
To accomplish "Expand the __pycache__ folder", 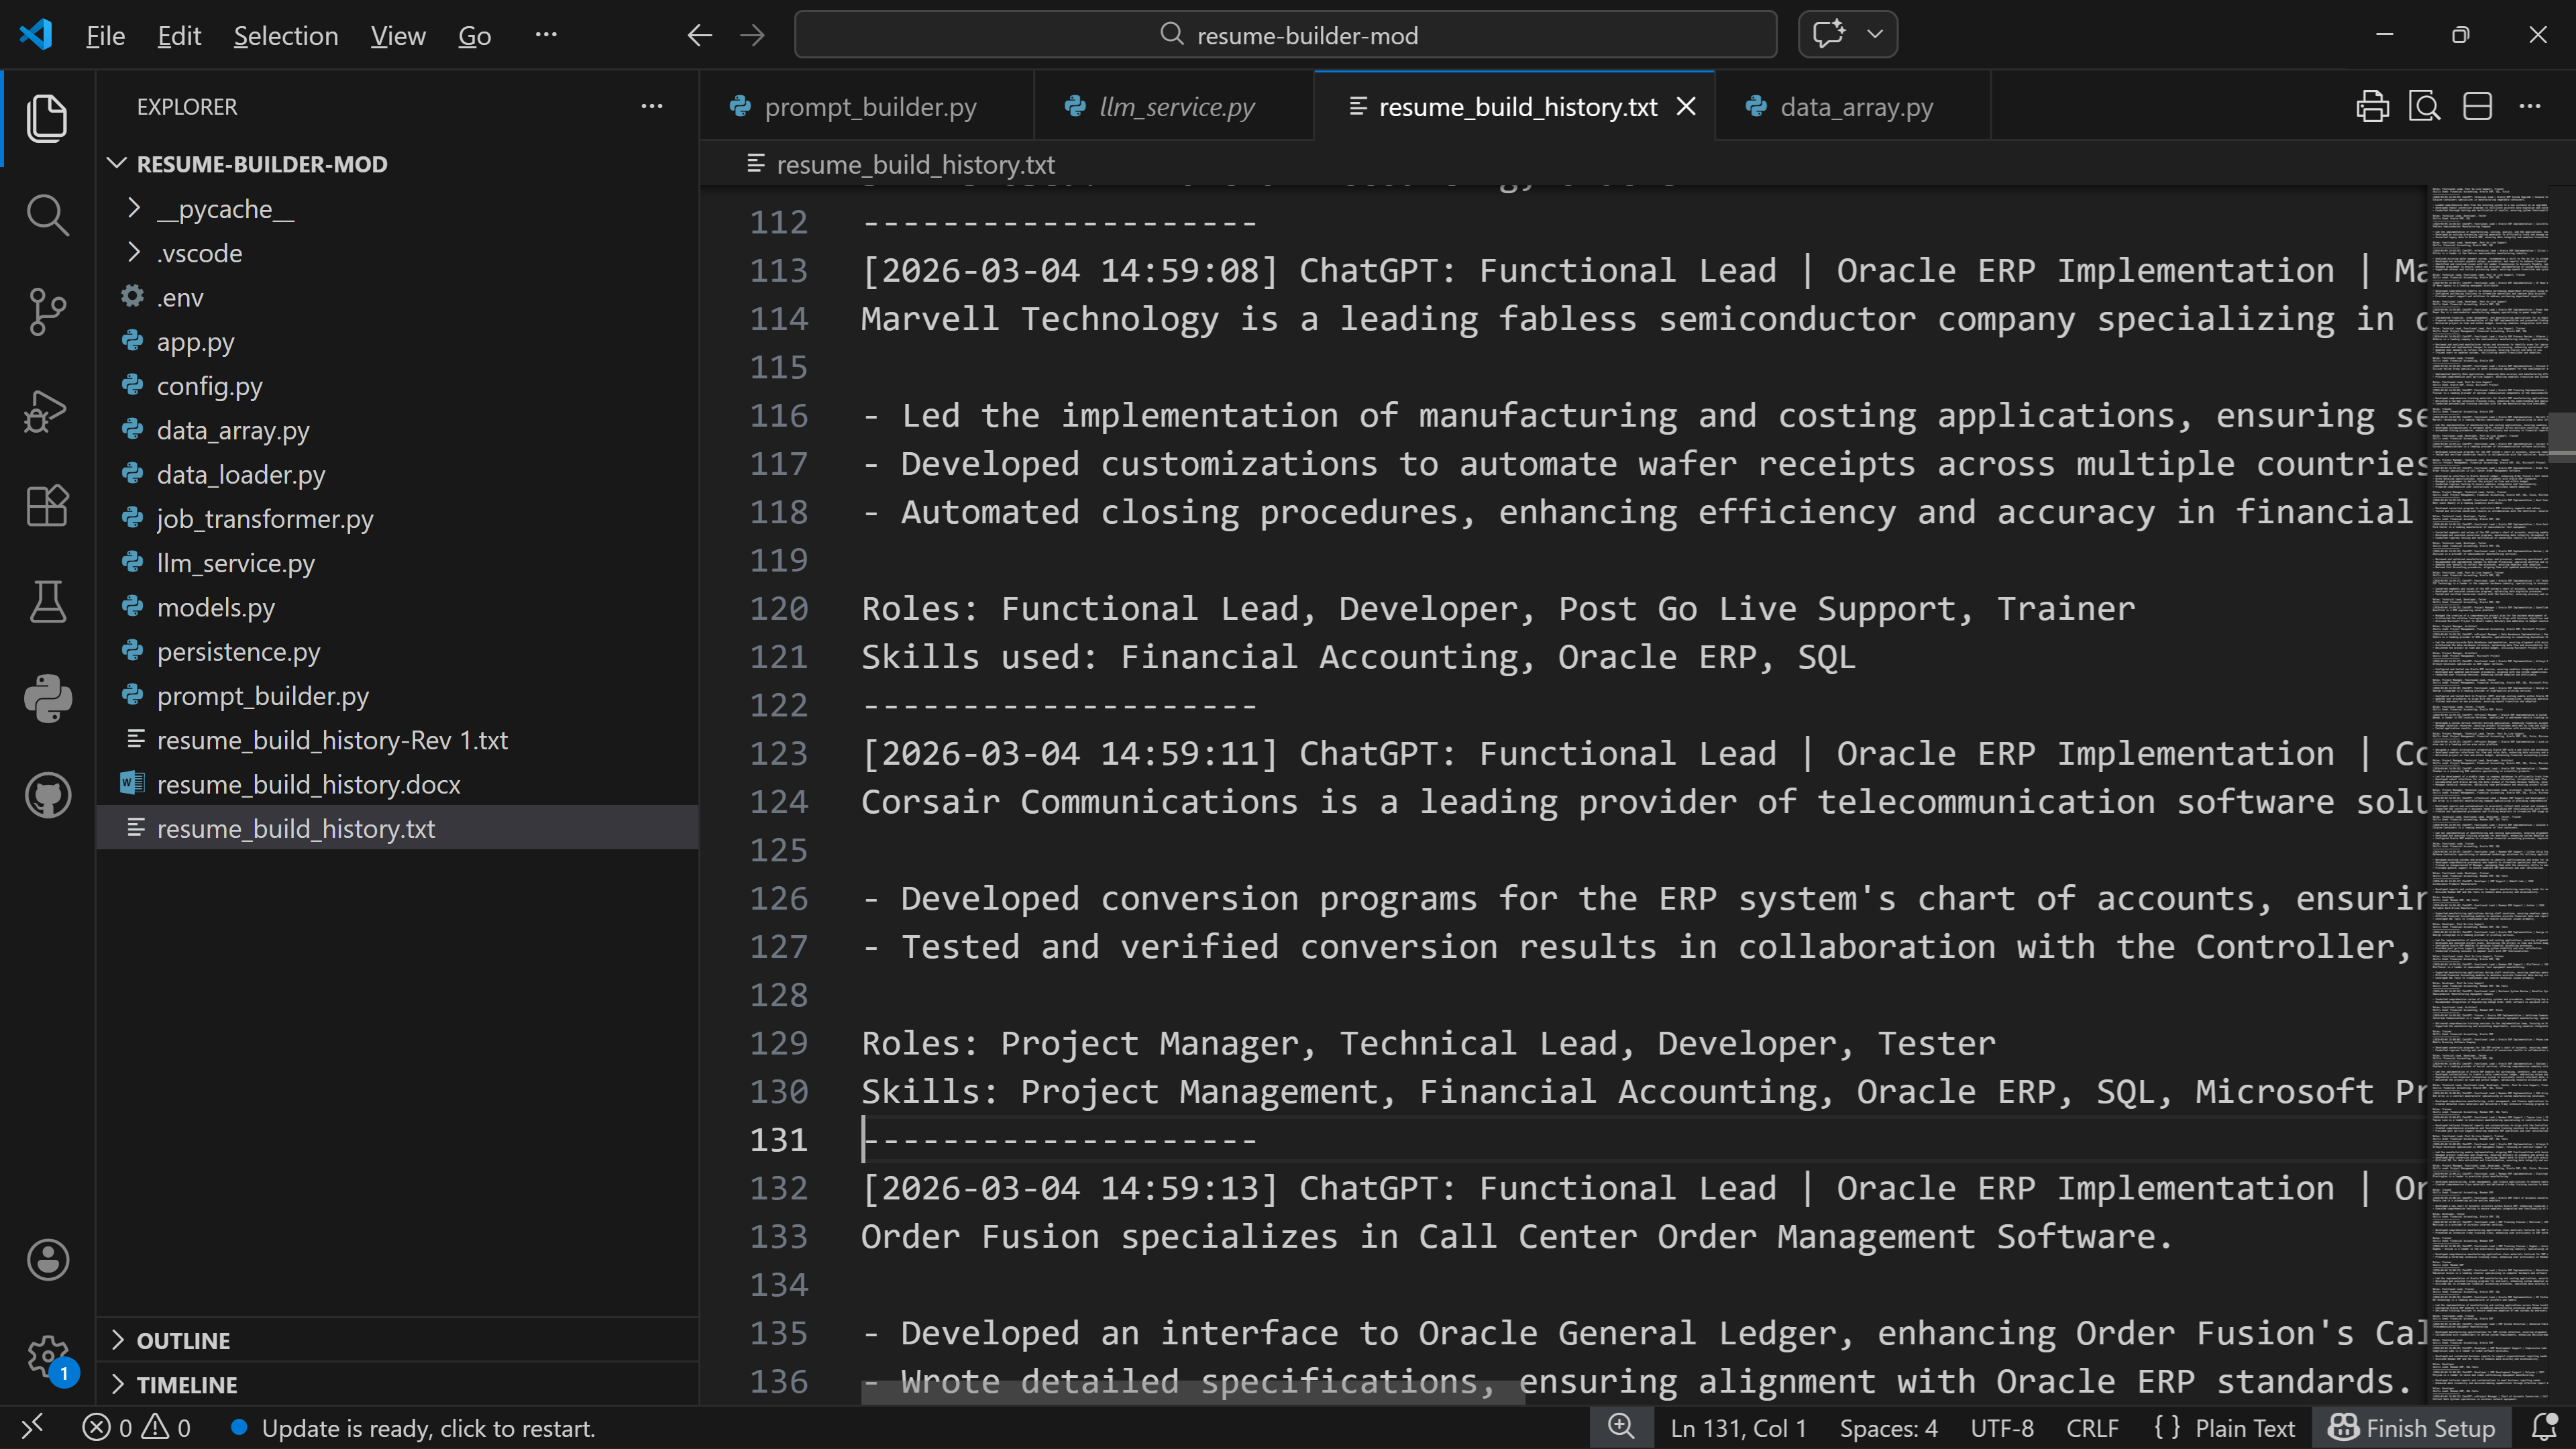I will click(x=224, y=209).
